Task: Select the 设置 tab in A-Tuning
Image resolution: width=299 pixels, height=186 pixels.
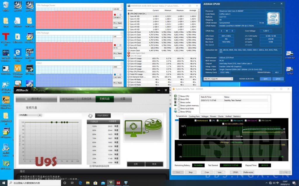Action: tap(123, 99)
